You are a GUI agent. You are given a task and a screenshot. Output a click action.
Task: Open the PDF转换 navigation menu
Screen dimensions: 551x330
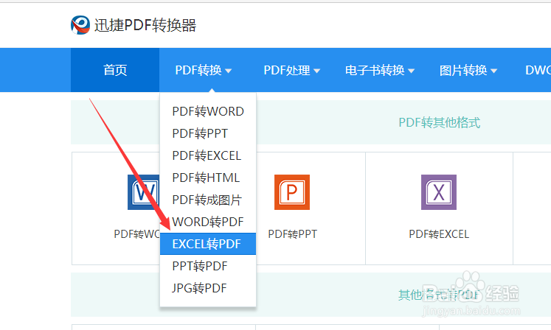click(204, 70)
